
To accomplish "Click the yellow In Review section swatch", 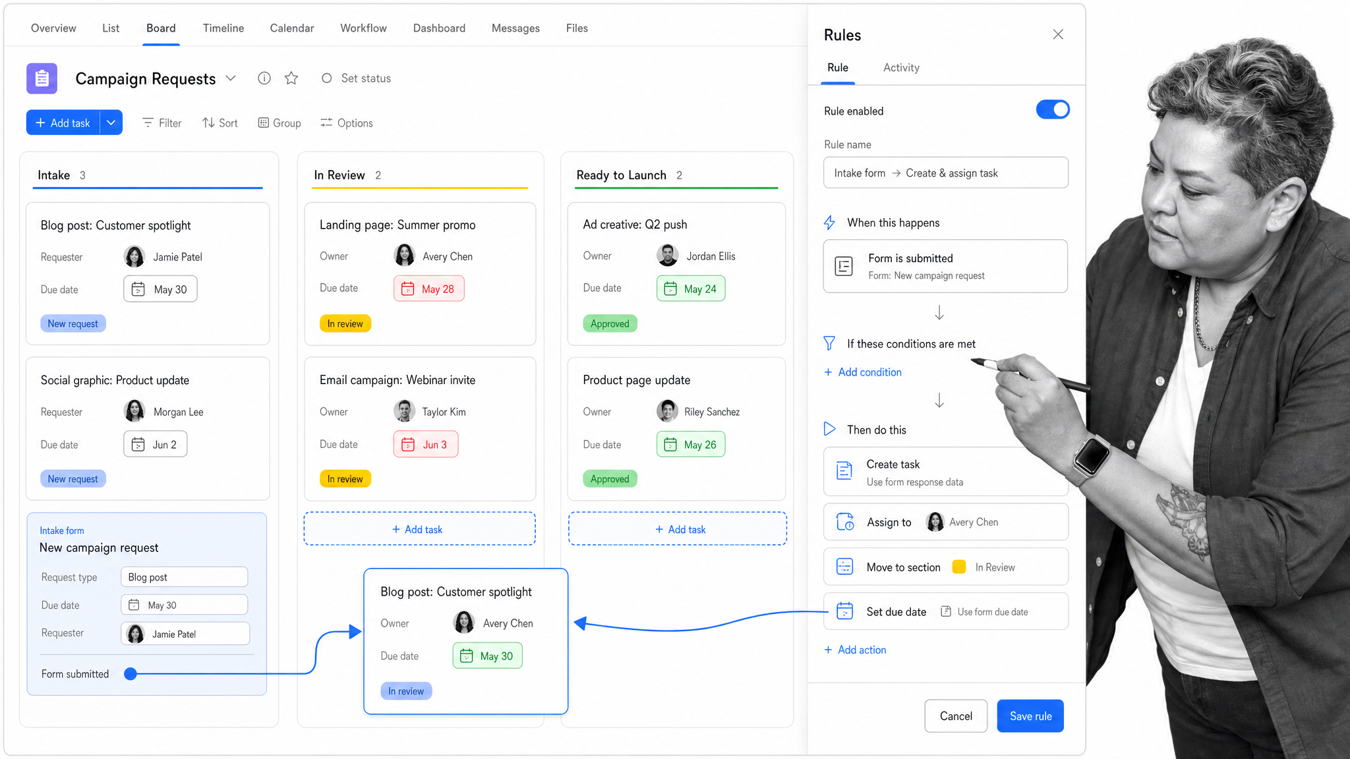I will (x=959, y=567).
